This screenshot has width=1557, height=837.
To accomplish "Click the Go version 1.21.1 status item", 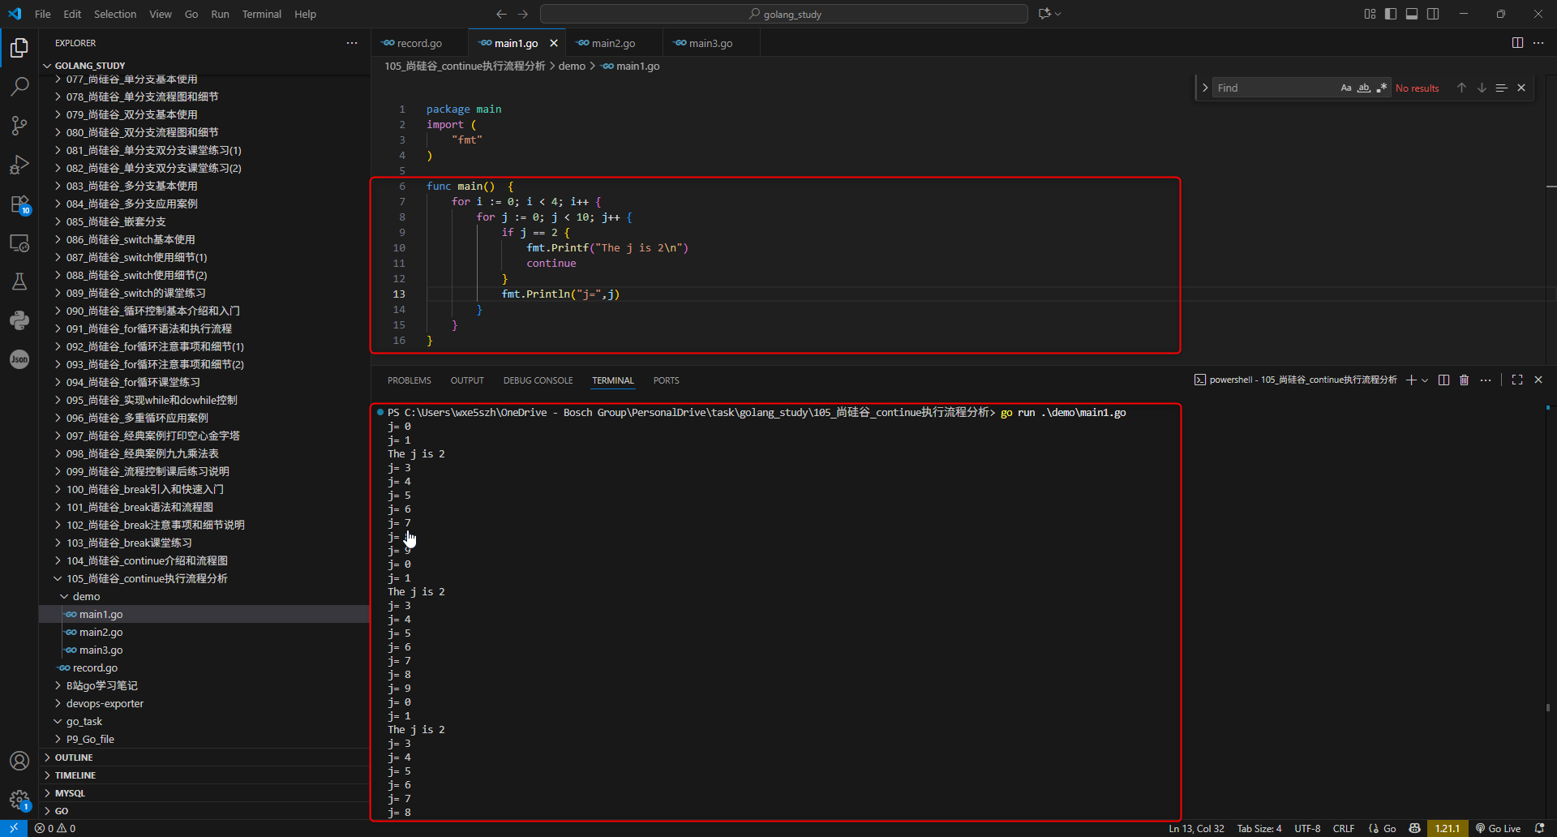I will pyautogui.click(x=1448, y=828).
